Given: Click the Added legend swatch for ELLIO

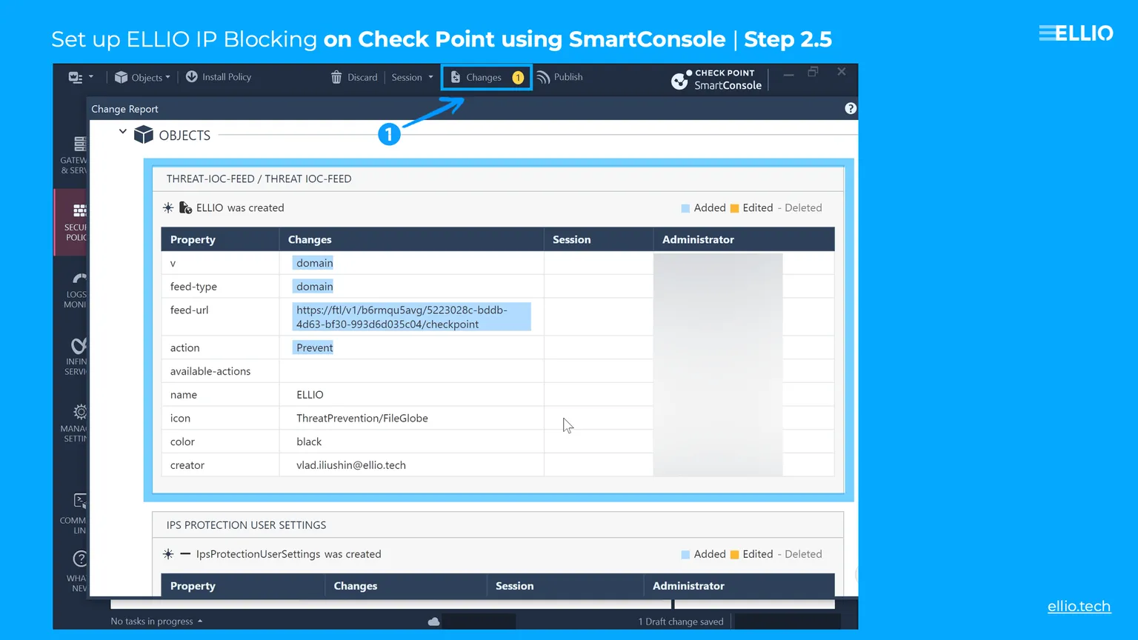Looking at the screenshot, I should coord(685,208).
